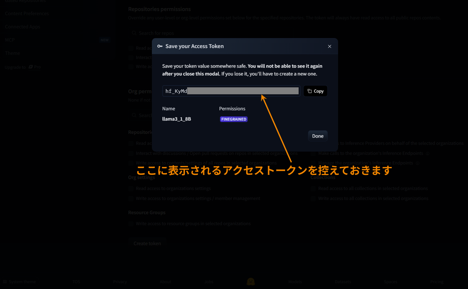Click the FINEGRAINED permissions badge
The width and height of the screenshot is (468, 289).
[233, 119]
